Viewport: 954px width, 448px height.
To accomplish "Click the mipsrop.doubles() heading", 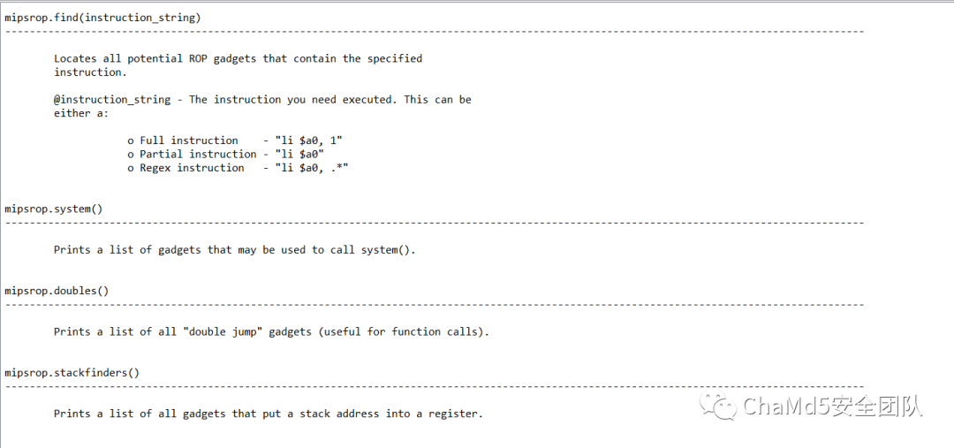I will click(x=57, y=291).
